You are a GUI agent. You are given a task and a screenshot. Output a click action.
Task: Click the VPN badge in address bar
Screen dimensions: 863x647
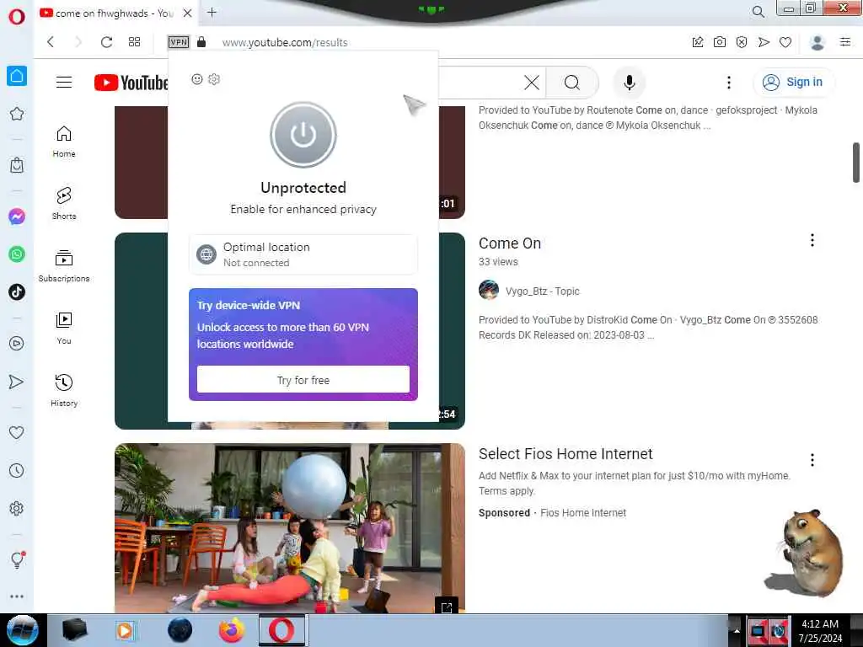pos(179,42)
